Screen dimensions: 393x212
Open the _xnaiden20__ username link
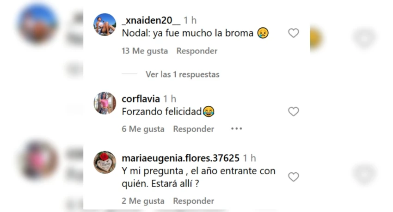(x=151, y=20)
